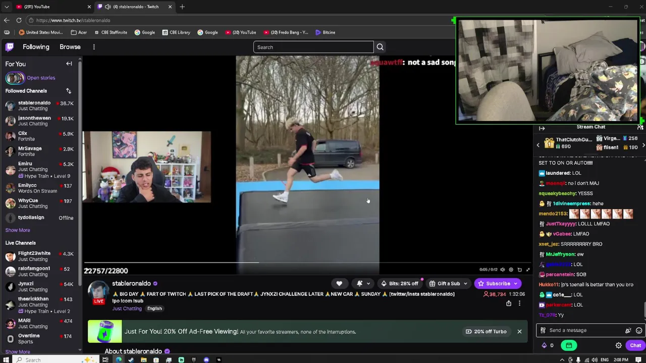Show hidden system tray icons
The height and width of the screenshot is (363, 646).
tap(563, 359)
